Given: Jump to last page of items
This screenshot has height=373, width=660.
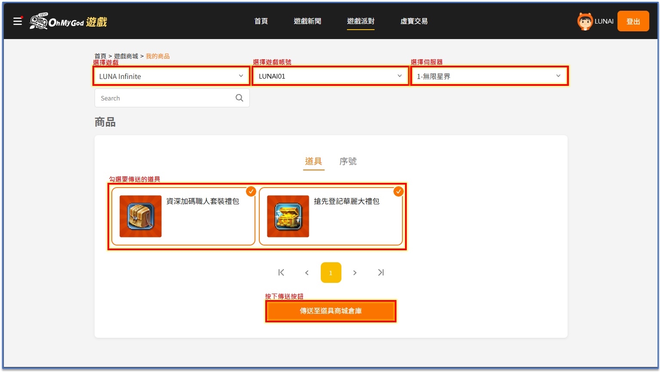Looking at the screenshot, I should 381,273.
